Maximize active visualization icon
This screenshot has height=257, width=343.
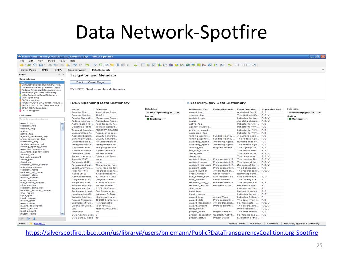tap(254, 65)
